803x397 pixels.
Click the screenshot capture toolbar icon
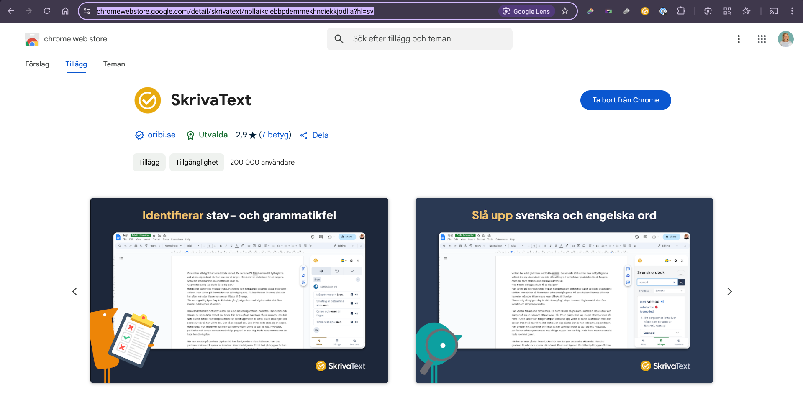coord(708,11)
